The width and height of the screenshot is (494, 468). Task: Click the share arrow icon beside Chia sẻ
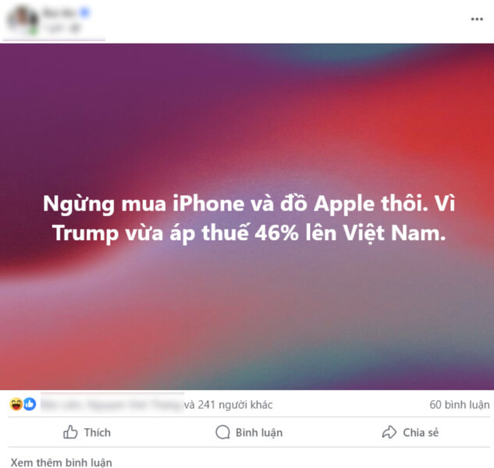(389, 432)
